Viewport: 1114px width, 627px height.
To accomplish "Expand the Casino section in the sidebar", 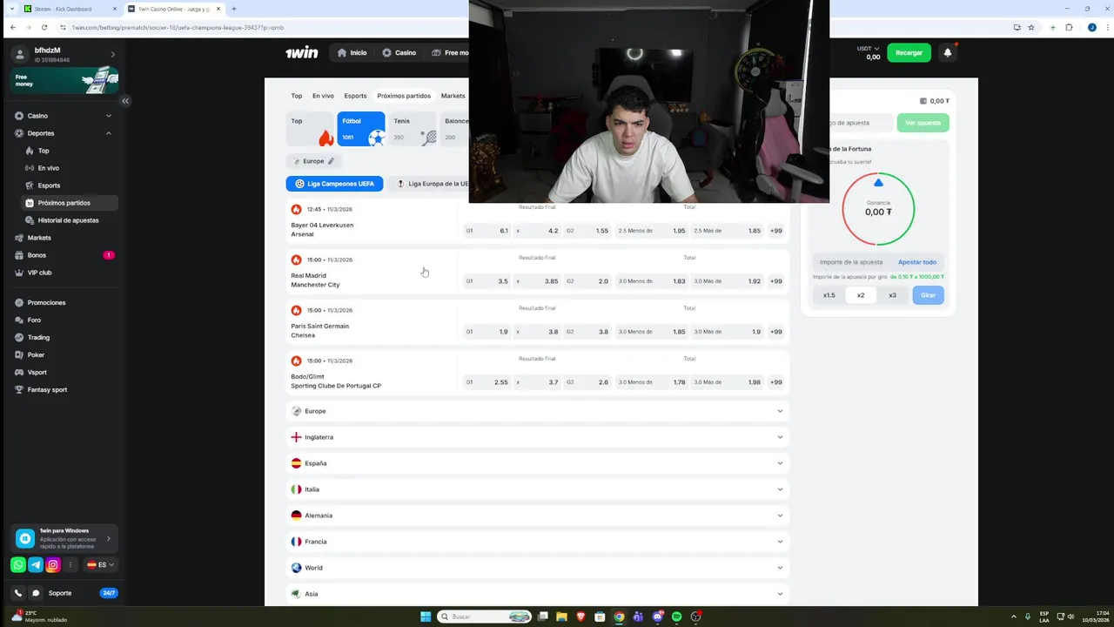I will point(65,116).
